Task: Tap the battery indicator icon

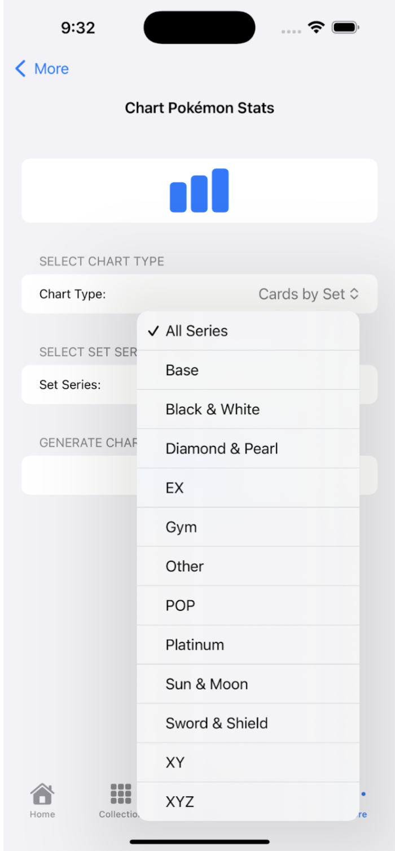Action: point(345,27)
